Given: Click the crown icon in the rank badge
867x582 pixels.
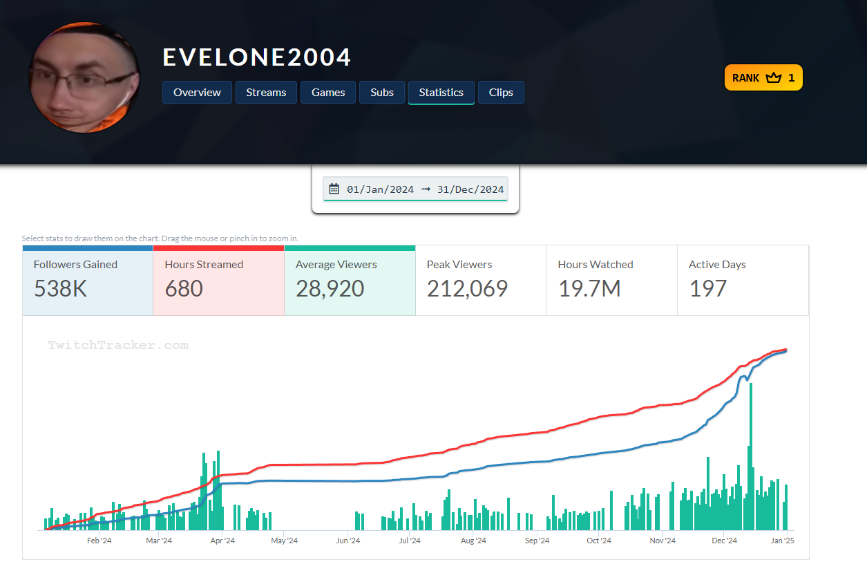Looking at the screenshot, I should 774,77.
